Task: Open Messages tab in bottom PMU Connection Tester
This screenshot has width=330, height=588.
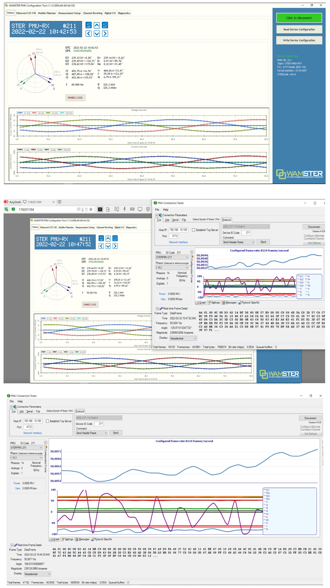Action: (82, 539)
